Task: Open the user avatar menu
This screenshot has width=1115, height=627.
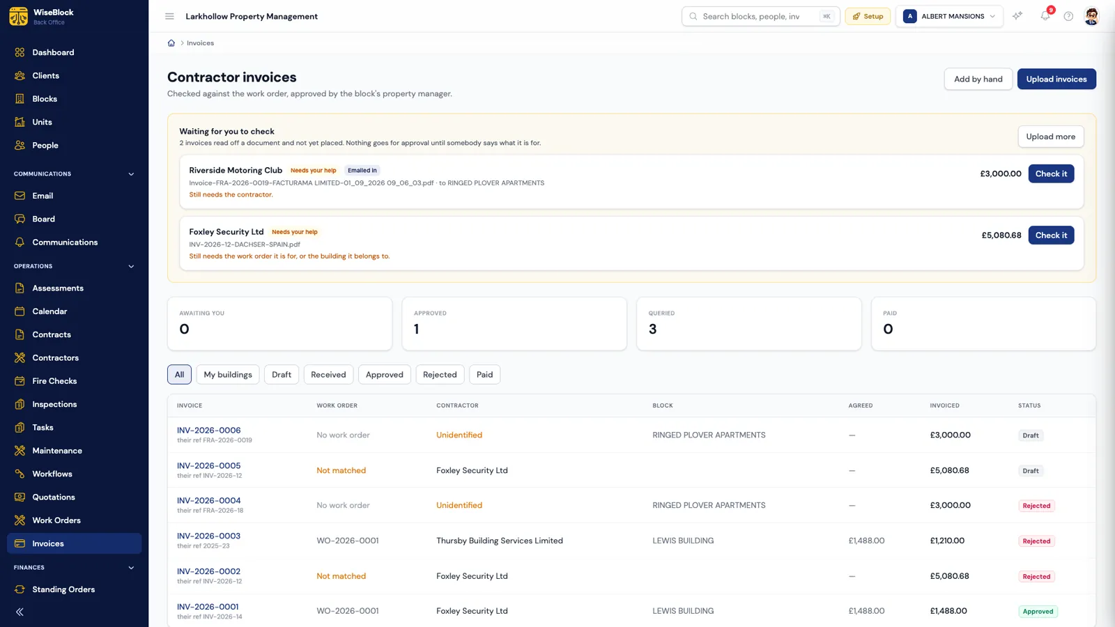Action: click(1092, 16)
